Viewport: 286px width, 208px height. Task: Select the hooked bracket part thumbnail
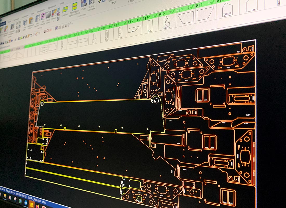tap(167, 22)
